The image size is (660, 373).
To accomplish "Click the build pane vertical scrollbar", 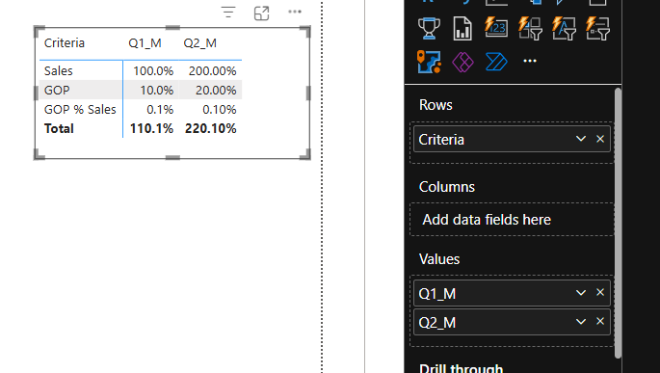I will (x=618, y=224).
